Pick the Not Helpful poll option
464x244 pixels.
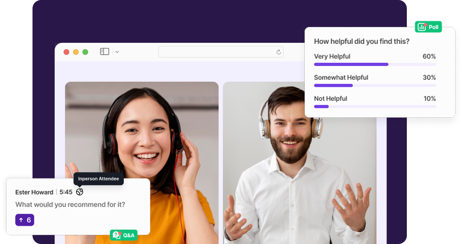coord(330,98)
